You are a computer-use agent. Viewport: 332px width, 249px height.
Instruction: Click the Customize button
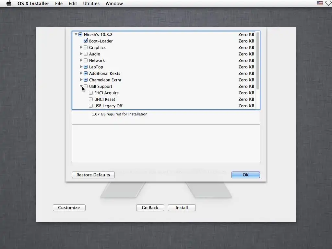[x=69, y=207]
